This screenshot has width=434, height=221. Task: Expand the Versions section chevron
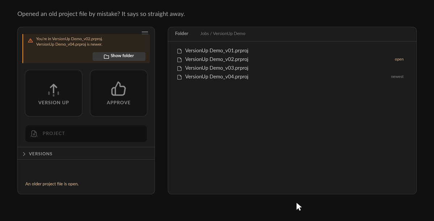point(24,154)
